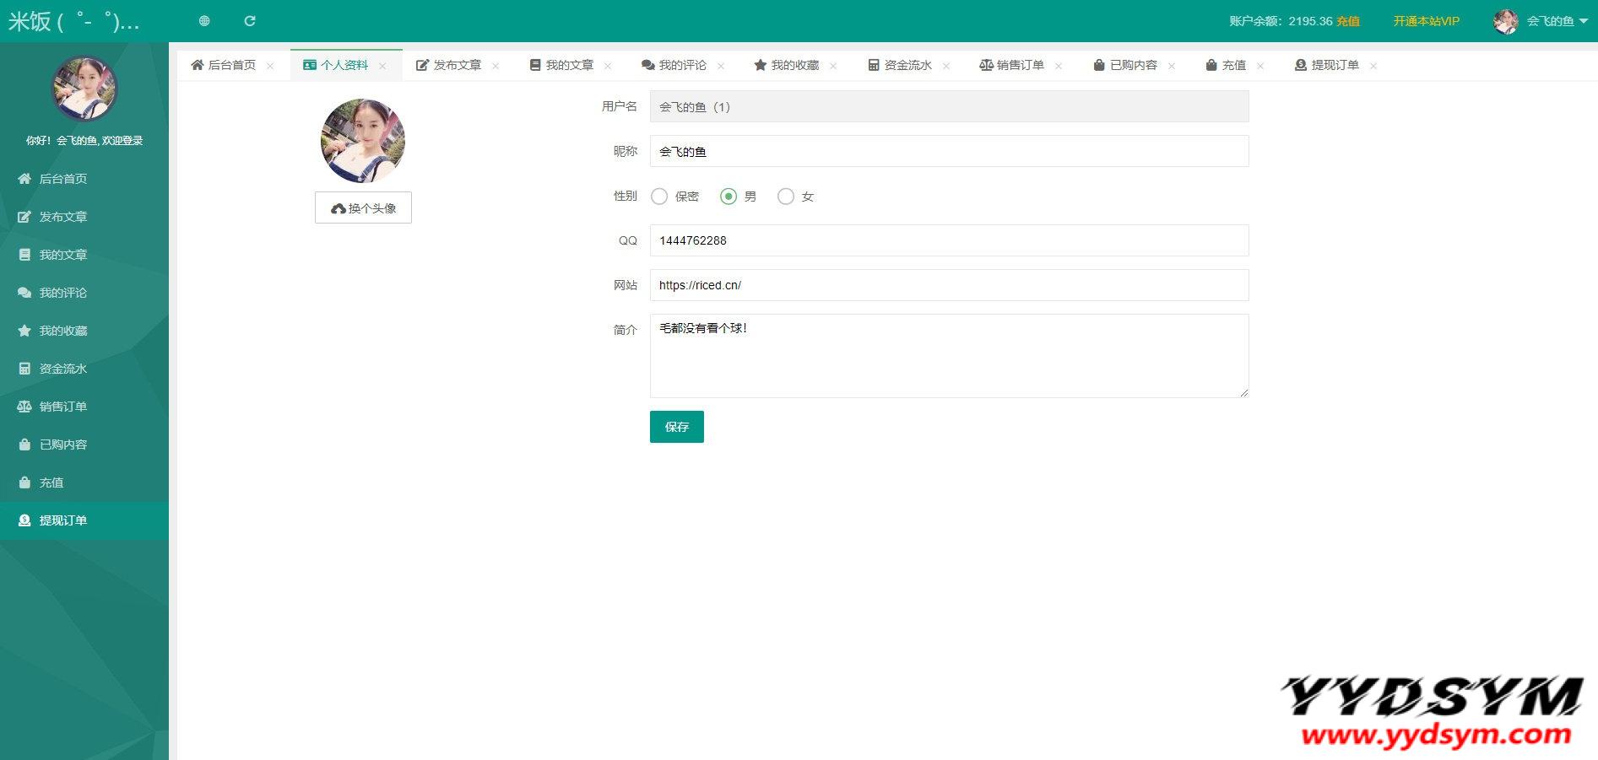Click into the QQ input field
The height and width of the screenshot is (760, 1598).
tap(949, 240)
